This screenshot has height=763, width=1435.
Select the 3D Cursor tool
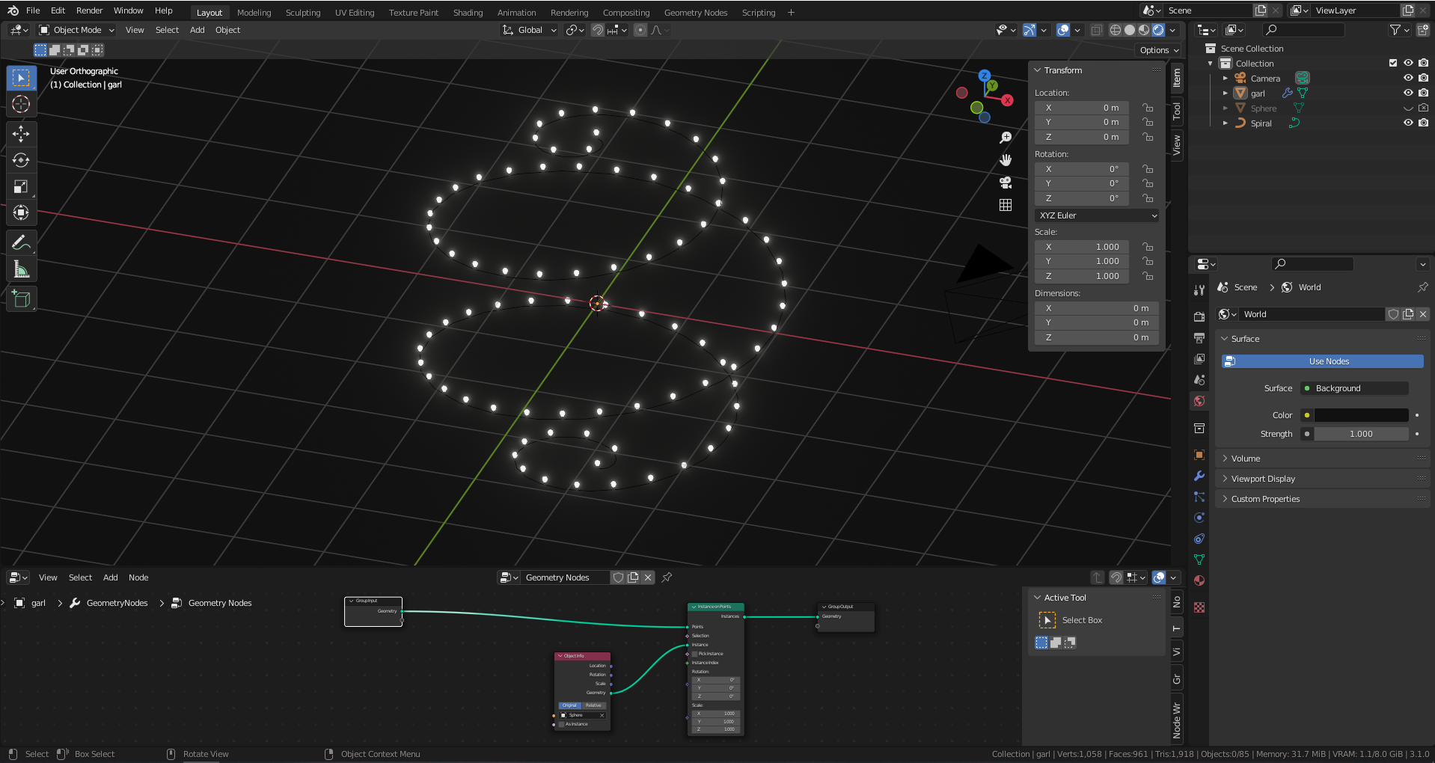[21, 104]
